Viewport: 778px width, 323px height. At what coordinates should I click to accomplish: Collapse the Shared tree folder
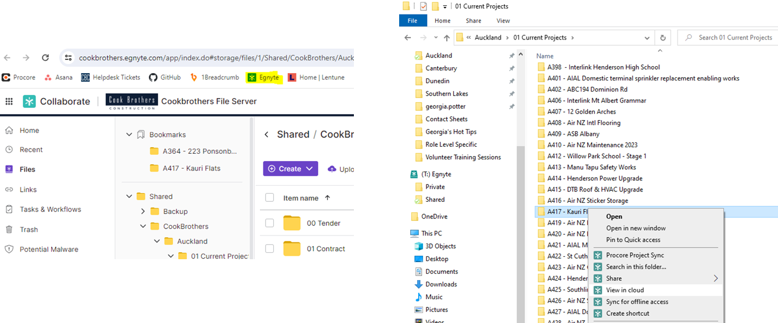pos(129,197)
